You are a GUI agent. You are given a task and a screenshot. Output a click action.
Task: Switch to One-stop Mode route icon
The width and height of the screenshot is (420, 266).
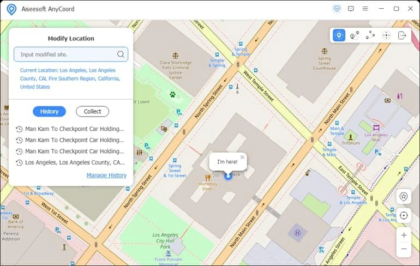tap(355, 35)
